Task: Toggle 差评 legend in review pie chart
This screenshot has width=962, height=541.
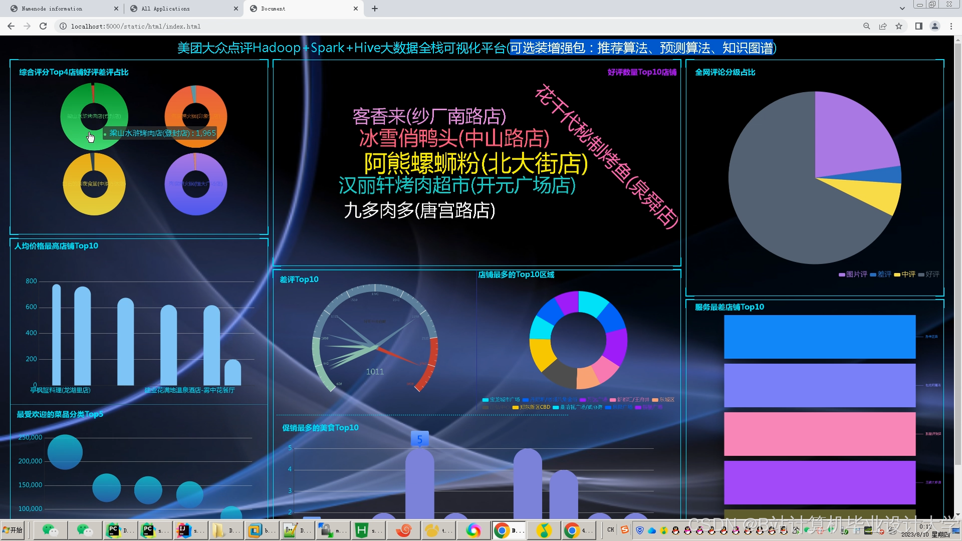Action: pyautogui.click(x=881, y=274)
